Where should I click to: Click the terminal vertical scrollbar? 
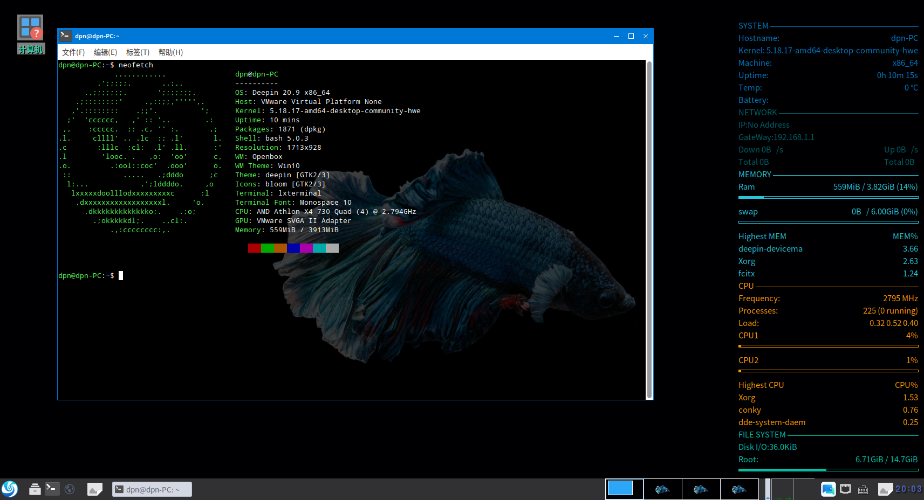tap(649, 229)
